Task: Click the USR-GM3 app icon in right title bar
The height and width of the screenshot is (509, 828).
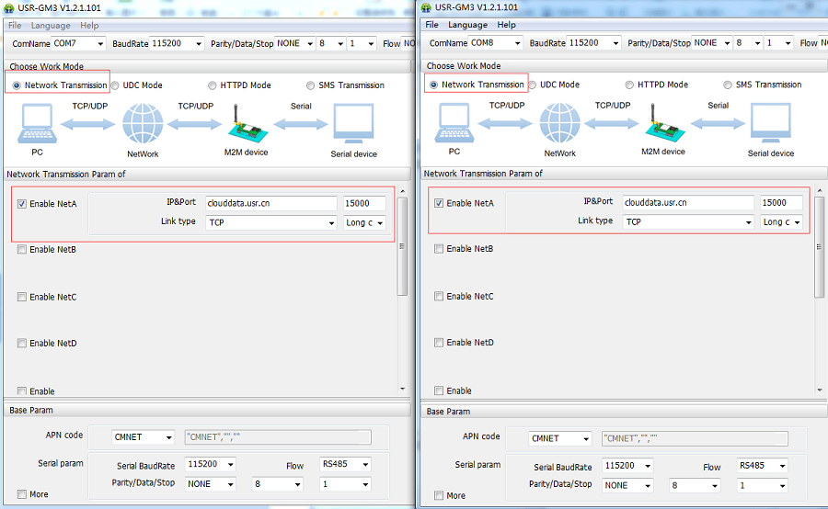Action: pos(426,7)
